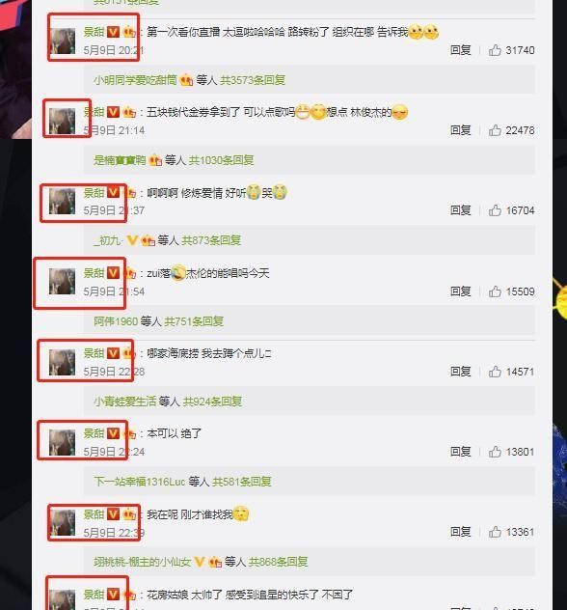This screenshot has width=567, height=610.
Task: Like the comment showing 14571 likes
Action: 495,372
